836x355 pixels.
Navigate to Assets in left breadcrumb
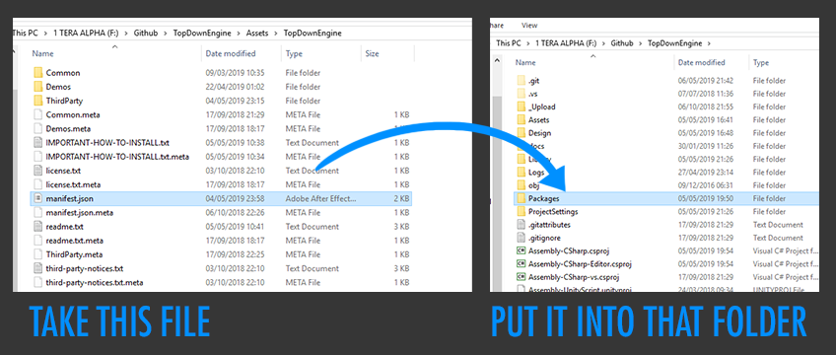pos(257,34)
